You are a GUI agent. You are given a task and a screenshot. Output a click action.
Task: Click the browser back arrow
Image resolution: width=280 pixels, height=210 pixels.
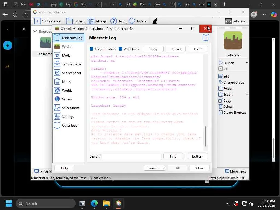coord(5,15)
